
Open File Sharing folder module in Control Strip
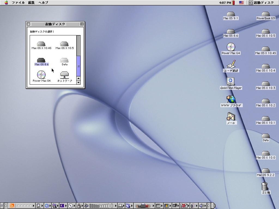point(55,206)
